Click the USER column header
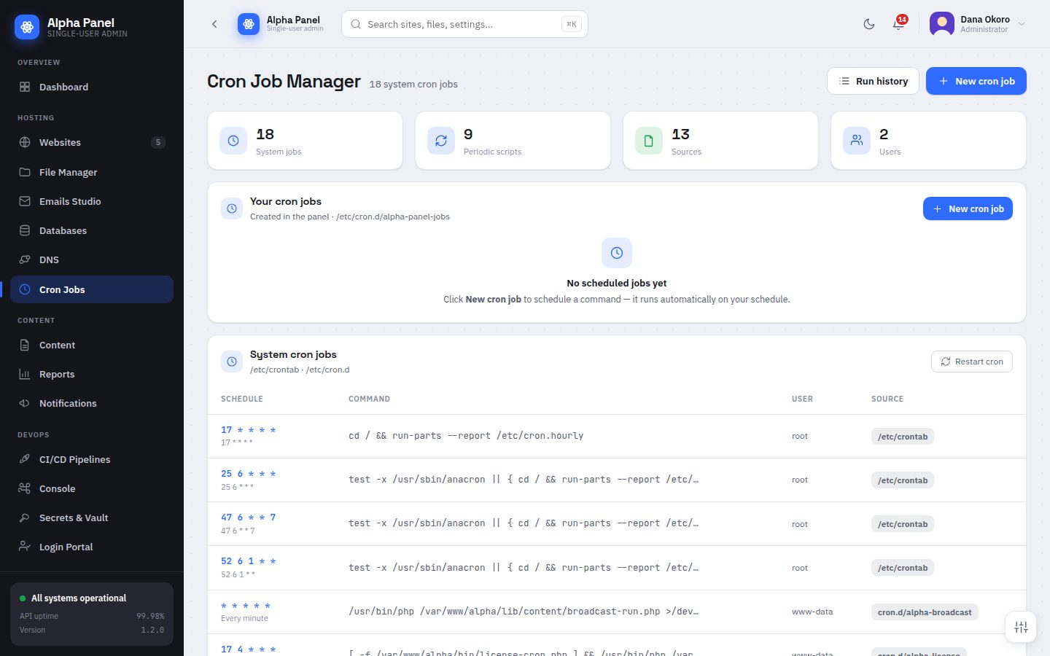The height and width of the screenshot is (656, 1050). pos(802,399)
